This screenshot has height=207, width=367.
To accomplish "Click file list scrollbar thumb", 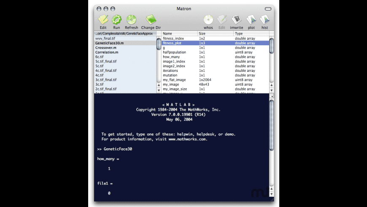I will point(159,44).
